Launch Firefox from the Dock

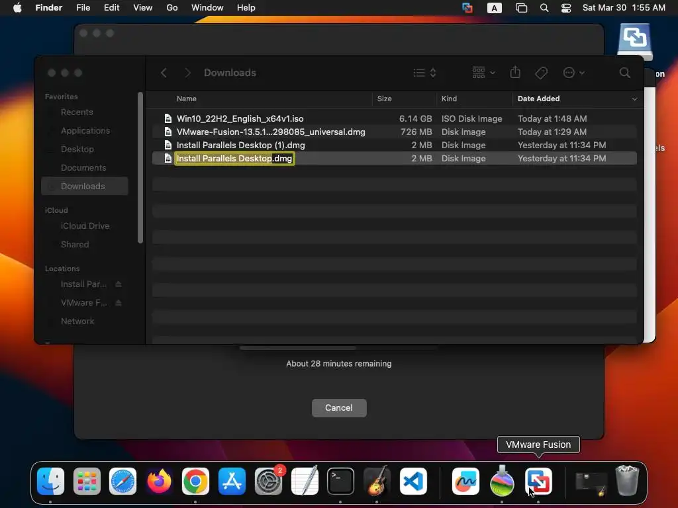159,482
